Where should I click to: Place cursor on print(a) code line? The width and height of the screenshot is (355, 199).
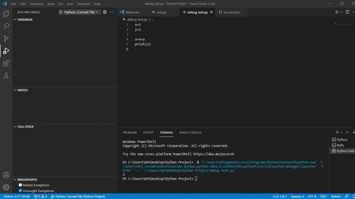pos(143,44)
